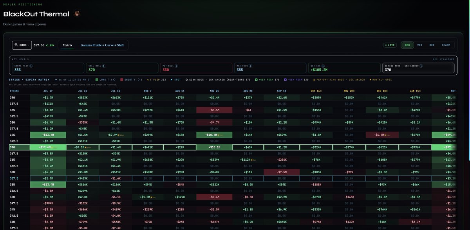This screenshot has width=470, height=230.
Task: Click the Max Pain 355 card
Action: point(269,68)
